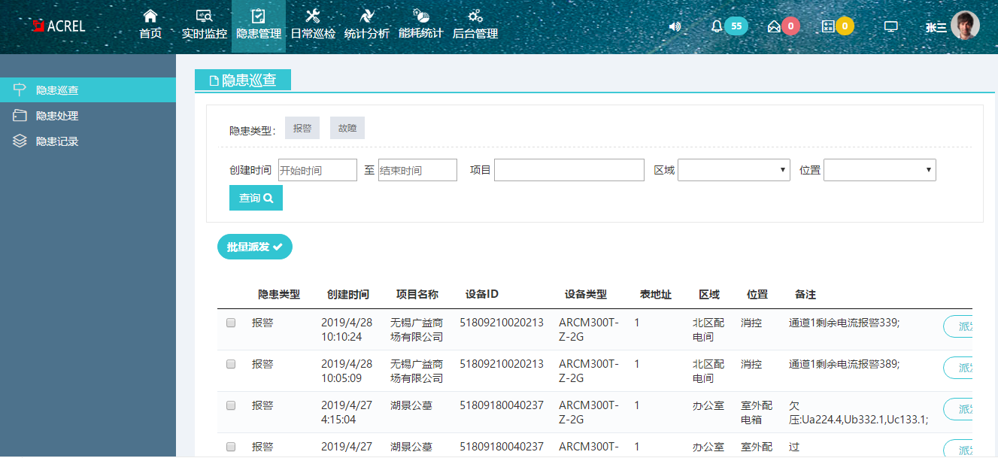The image size is (998, 458).
Task: Focus the 结束时间 end time field
Action: point(417,170)
